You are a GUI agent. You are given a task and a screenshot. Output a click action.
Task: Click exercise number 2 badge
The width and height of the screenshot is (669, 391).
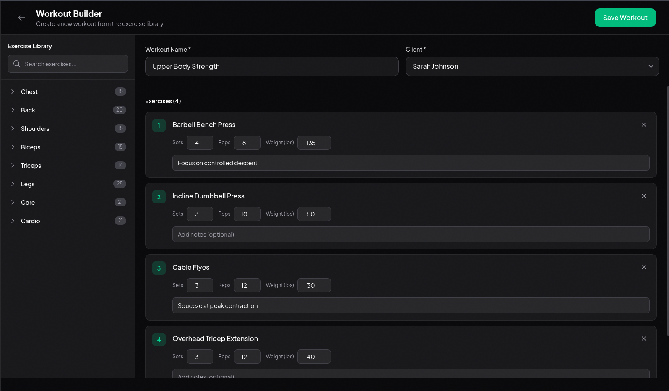[x=159, y=197]
